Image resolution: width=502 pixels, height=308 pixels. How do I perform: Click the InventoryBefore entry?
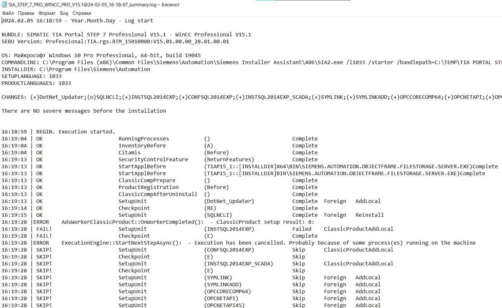click(x=142, y=146)
